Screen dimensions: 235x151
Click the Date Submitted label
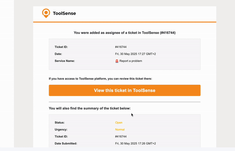(x=66, y=144)
